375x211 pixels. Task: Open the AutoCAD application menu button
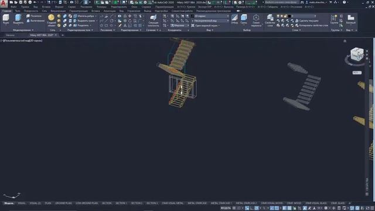[x=4, y=4]
